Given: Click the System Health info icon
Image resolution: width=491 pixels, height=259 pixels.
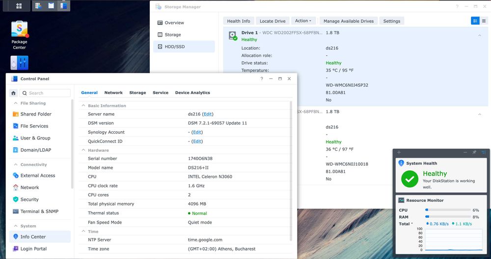Looking at the screenshot, I should (x=401, y=163).
